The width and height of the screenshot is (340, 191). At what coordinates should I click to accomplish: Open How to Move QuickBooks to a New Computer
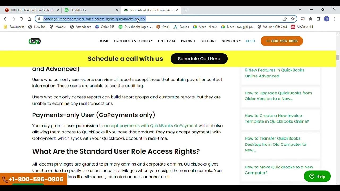pyautogui.click(x=279, y=170)
